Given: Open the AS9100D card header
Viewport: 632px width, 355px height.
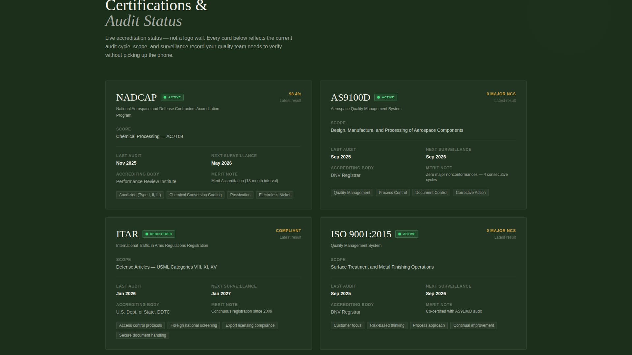Looking at the screenshot, I should (351, 97).
